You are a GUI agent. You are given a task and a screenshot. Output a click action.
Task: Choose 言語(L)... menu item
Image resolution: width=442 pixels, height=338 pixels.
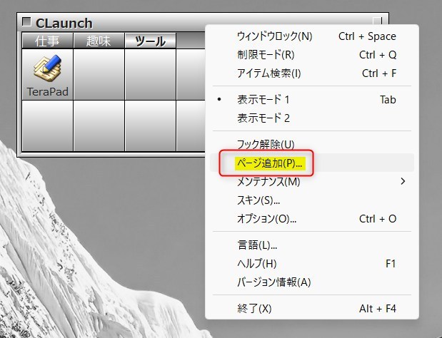point(312,245)
